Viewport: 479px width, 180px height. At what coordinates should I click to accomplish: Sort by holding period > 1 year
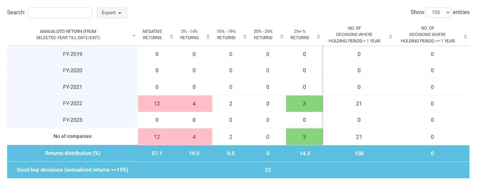click(391, 36)
